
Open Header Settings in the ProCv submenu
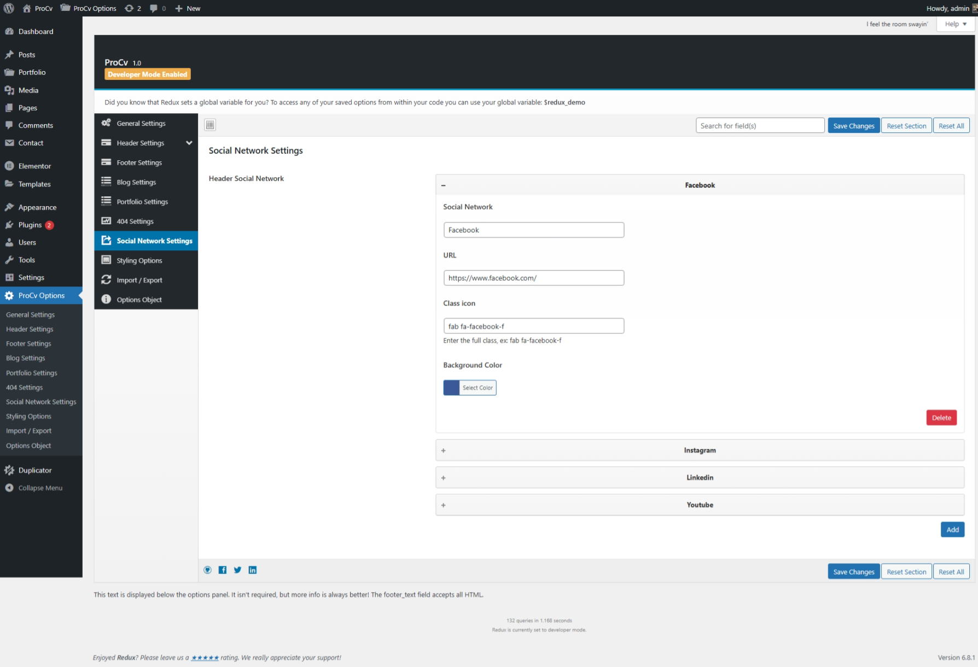click(x=30, y=329)
